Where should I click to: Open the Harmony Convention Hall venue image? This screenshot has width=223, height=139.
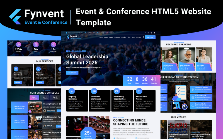pos(201,129)
